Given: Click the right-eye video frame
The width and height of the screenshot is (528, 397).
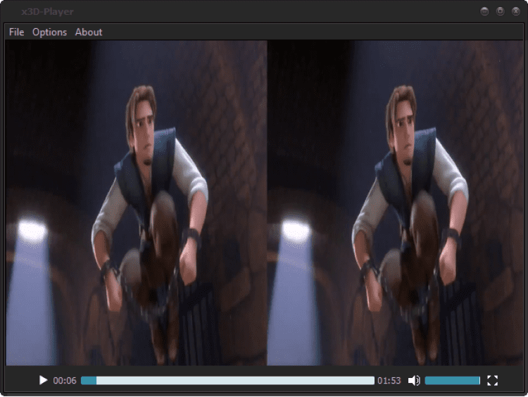Looking at the screenshot, I should (x=395, y=203).
